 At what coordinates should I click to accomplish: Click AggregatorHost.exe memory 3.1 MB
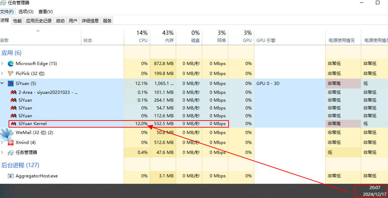click(x=166, y=176)
